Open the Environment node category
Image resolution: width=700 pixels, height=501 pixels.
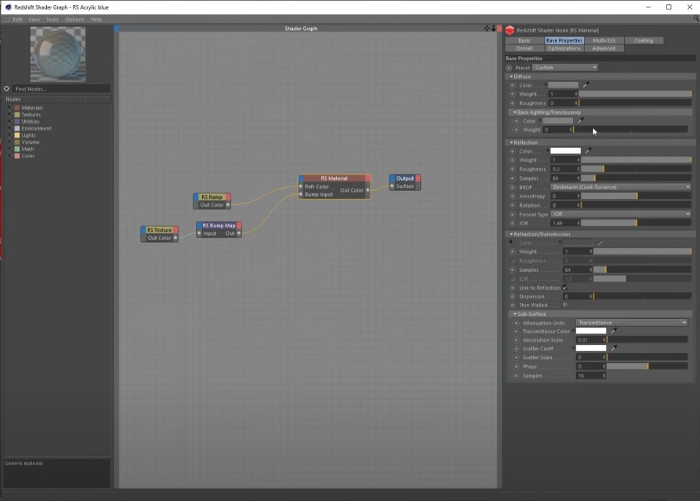(x=36, y=129)
